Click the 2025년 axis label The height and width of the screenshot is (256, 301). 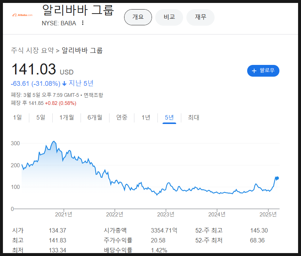click(268, 214)
